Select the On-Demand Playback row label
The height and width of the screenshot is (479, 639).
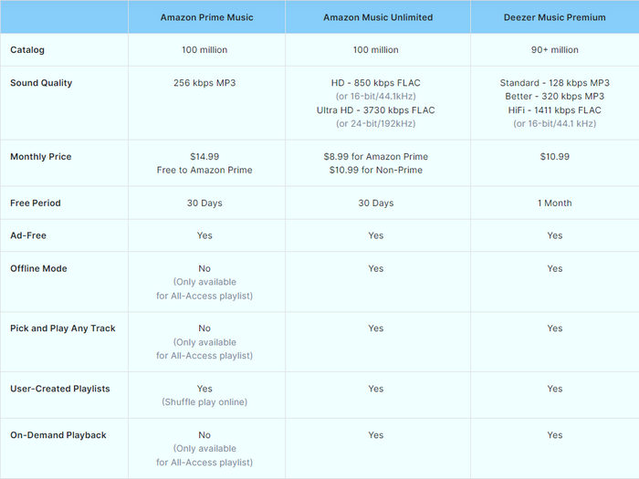[58, 435]
